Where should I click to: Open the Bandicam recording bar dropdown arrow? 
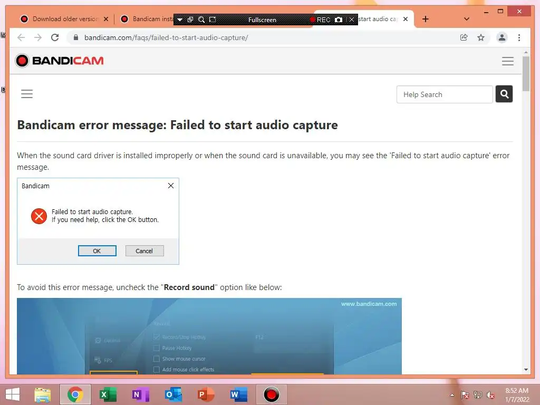(179, 20)
